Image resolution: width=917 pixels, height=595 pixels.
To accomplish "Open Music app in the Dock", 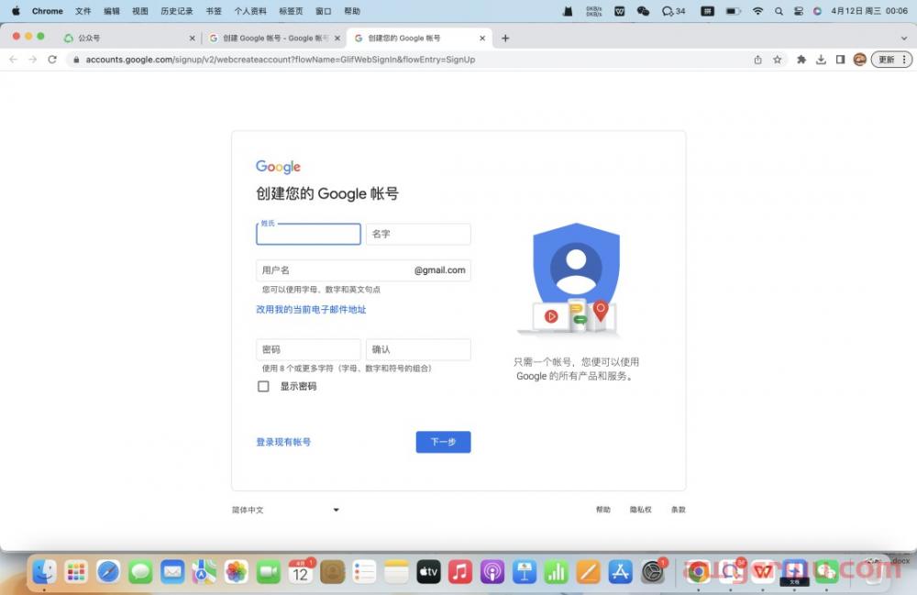I will click(460, 571).
